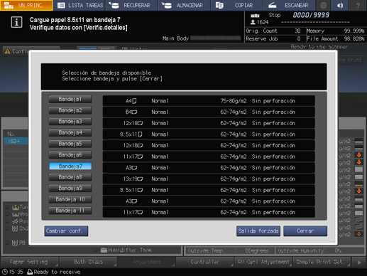Select Bandeja9 tray button
The image size is (367, 276).
pos(70,189)
